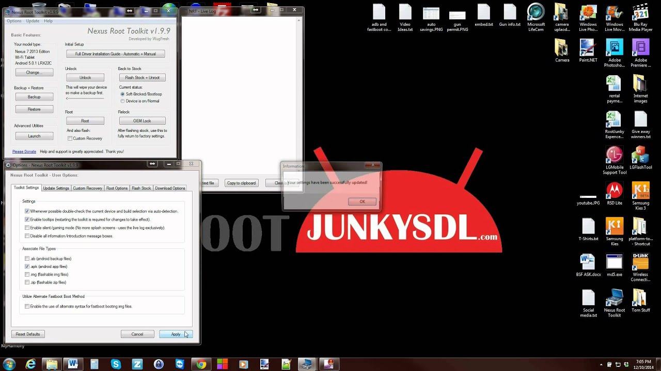
Task: Click the OEM Lock button
Action: pos(143,121)
